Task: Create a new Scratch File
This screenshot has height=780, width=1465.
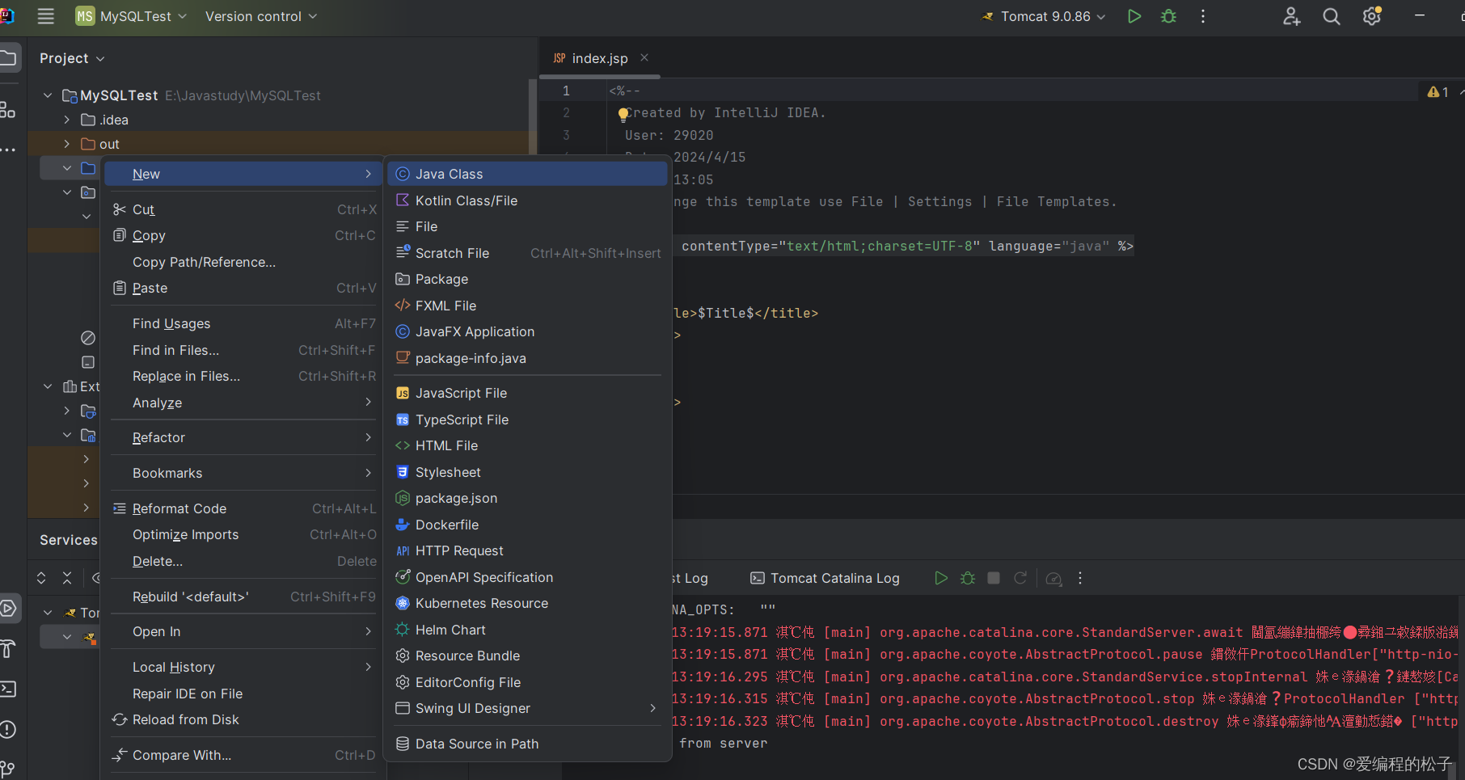Action: (x=528, y=253)
